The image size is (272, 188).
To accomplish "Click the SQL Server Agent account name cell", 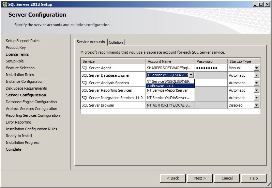I will point(170,68).
